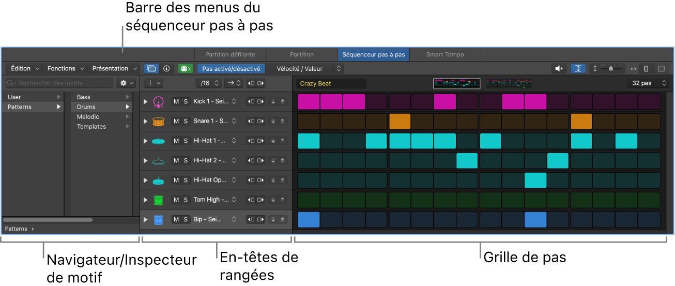Switch to the Smart Tempo tab

[x=445, y=54]
